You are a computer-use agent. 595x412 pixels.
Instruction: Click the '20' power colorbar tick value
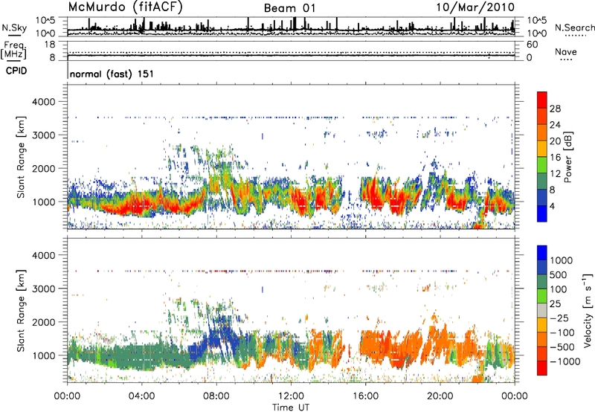[555, 141]
